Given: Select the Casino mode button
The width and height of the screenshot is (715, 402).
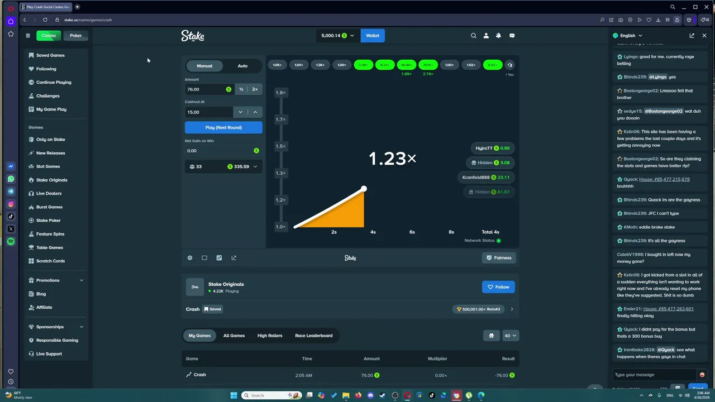Looking at the screenshot, I should (49, 36).
